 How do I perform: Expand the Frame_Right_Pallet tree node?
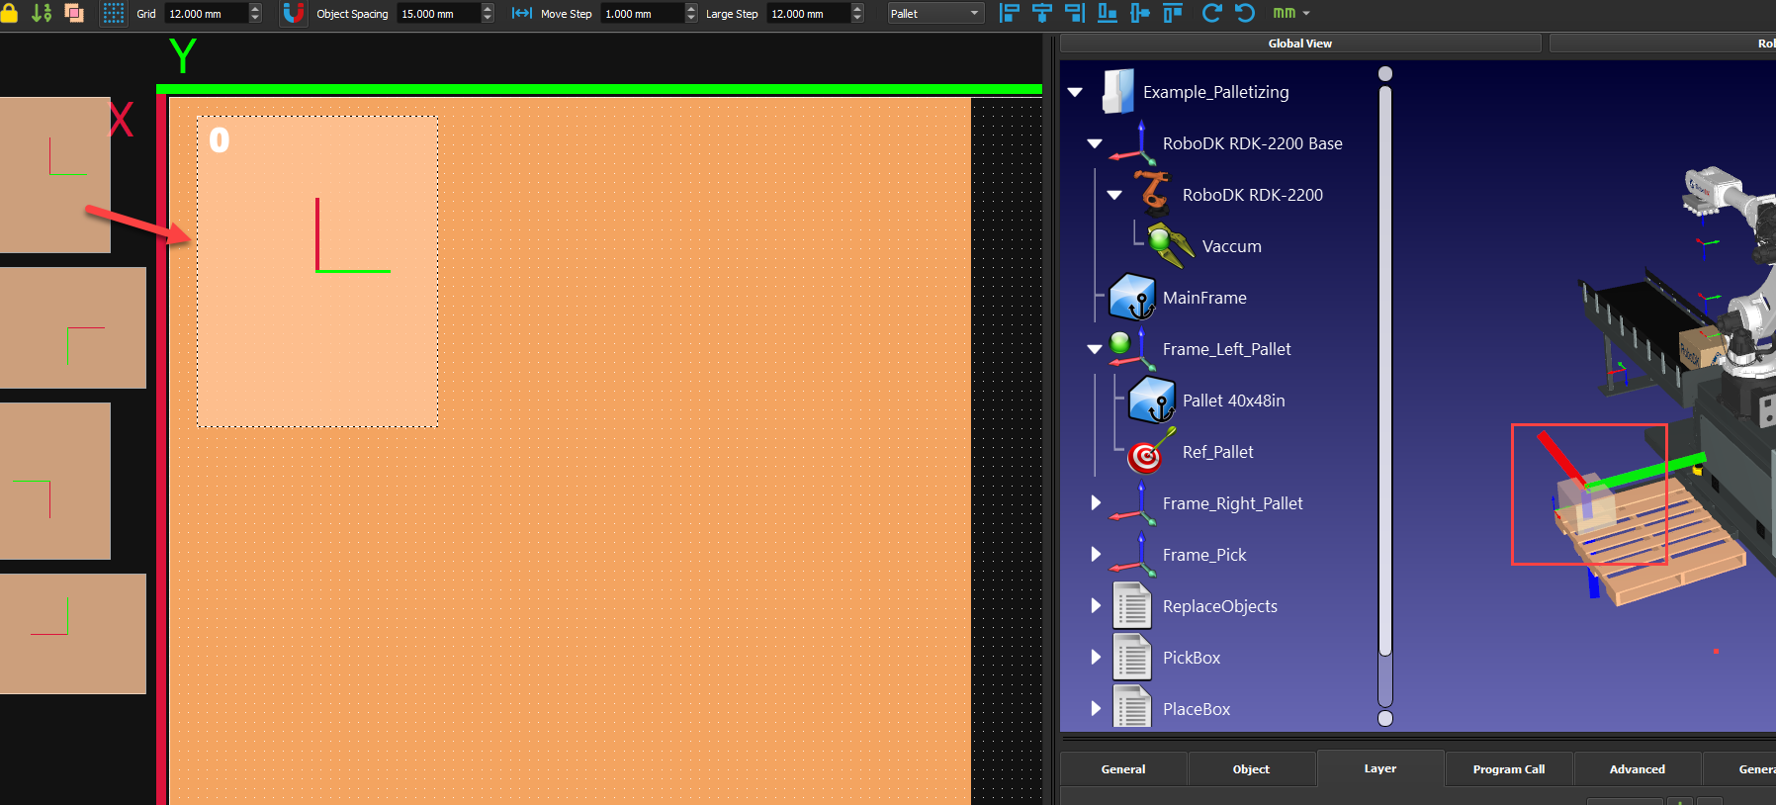coord(1096,503)
